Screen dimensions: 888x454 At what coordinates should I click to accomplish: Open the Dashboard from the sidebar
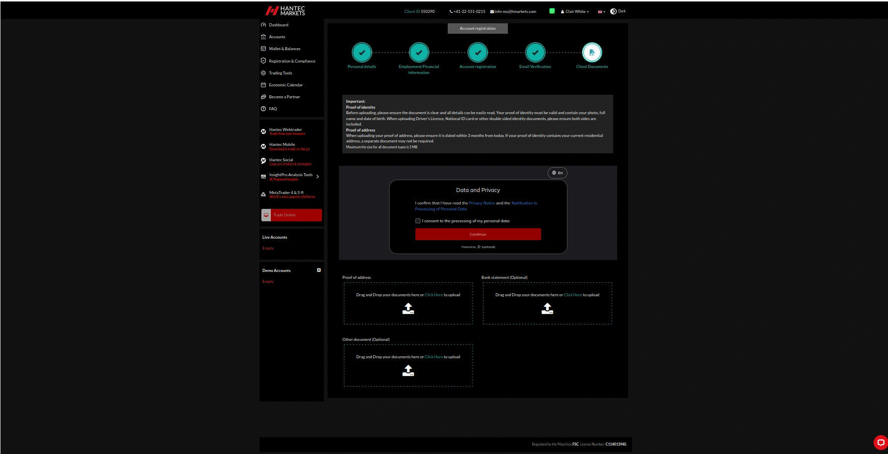point(278,25)
